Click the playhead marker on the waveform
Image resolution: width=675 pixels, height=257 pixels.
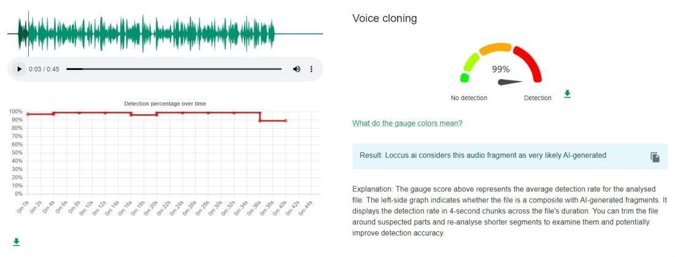28,34
